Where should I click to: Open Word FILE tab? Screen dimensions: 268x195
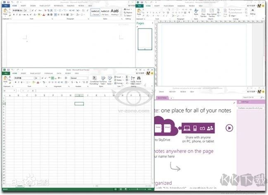click(6, 6)
